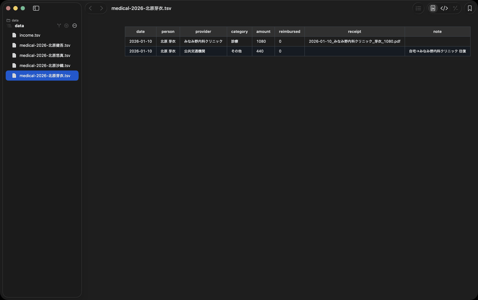The width and height of the screenshot is (478, 300).
Task: Toggle line numbers list icon
Action: (x=418, y=8)
